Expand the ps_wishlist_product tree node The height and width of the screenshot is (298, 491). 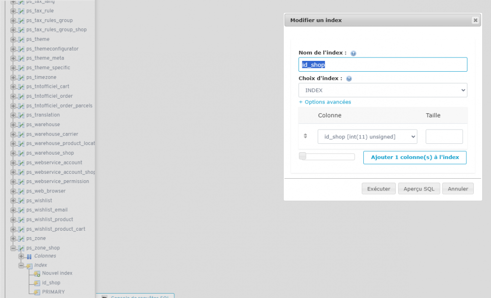13,220
